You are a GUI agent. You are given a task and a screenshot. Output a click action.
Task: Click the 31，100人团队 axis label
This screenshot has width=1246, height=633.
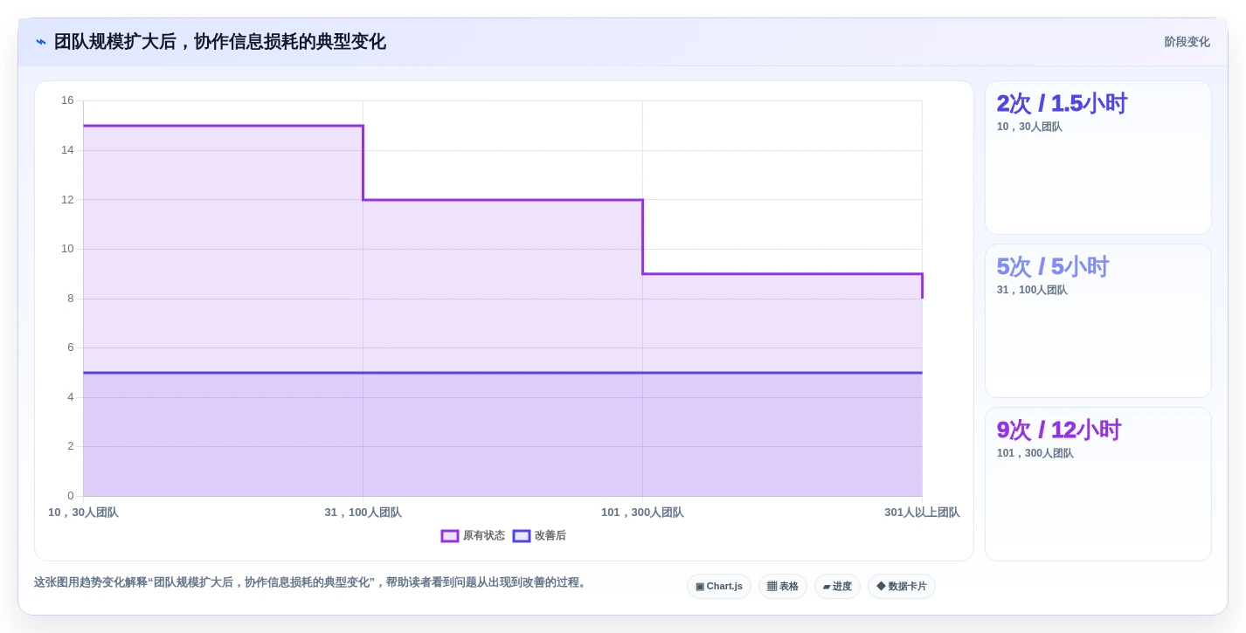(x=363, y=513)
